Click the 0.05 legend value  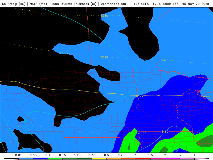pos(33,155)
